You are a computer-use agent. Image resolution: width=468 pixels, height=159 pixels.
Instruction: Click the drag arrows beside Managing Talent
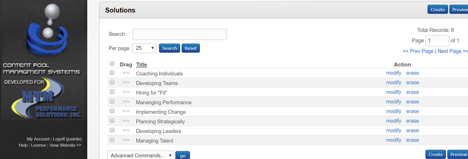126,140
